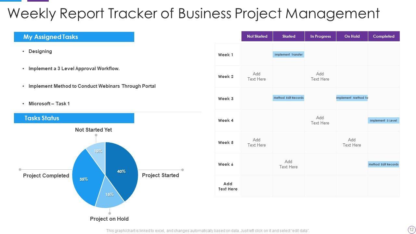Click the My Assigned Tasks banner
The width and height of the screenshot is (416, 234).
[x=74, y=37]
